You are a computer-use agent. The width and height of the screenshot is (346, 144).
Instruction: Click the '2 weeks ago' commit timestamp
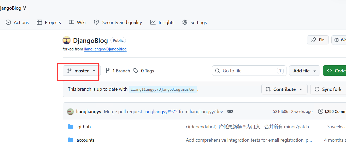tap(302, 112)
